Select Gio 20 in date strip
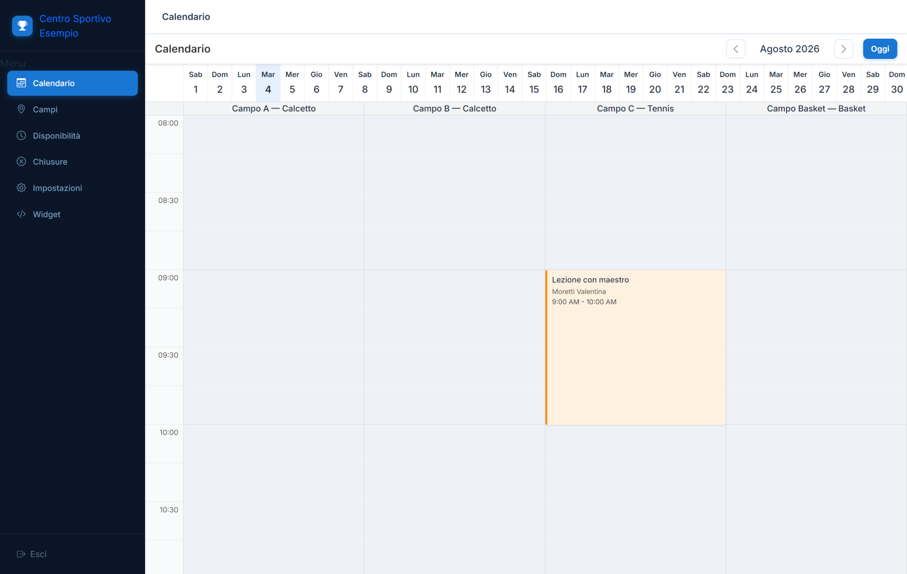Image resolution: width=907 pixels, height=574 pixels. pyautogui.click(x=655, y=83)
